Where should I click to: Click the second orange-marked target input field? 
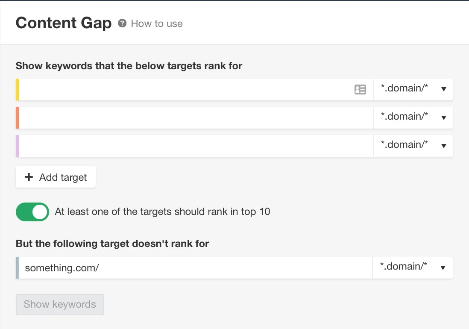[194, 117]
